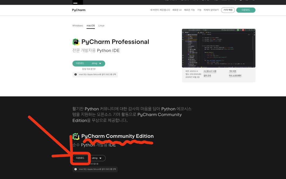Open the '새로운 기능' nav item
Image resolution: width=286 pixels, height=179 pixels.
[189, 10]
